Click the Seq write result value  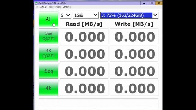coord(134,71)
